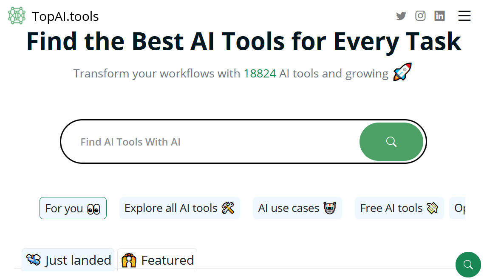The image size is (487, 280).
Task: Expand the hamburger menu
Action: click(x=464, y=16)
